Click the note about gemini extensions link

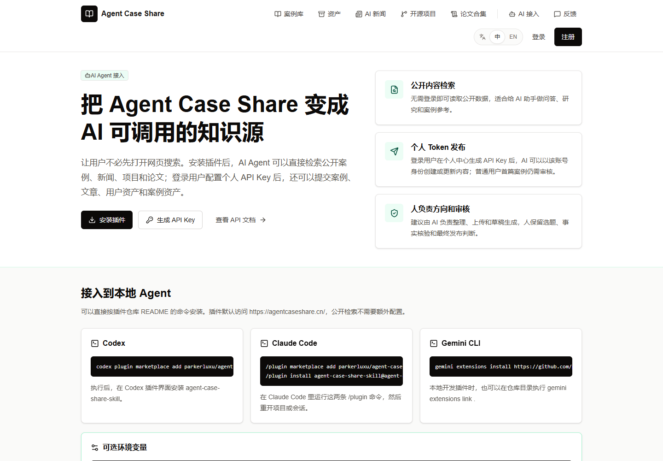click(498, 393)
